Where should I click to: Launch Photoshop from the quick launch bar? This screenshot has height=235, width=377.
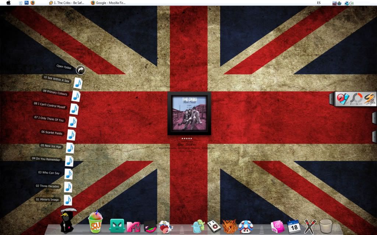tap(27, 3)
